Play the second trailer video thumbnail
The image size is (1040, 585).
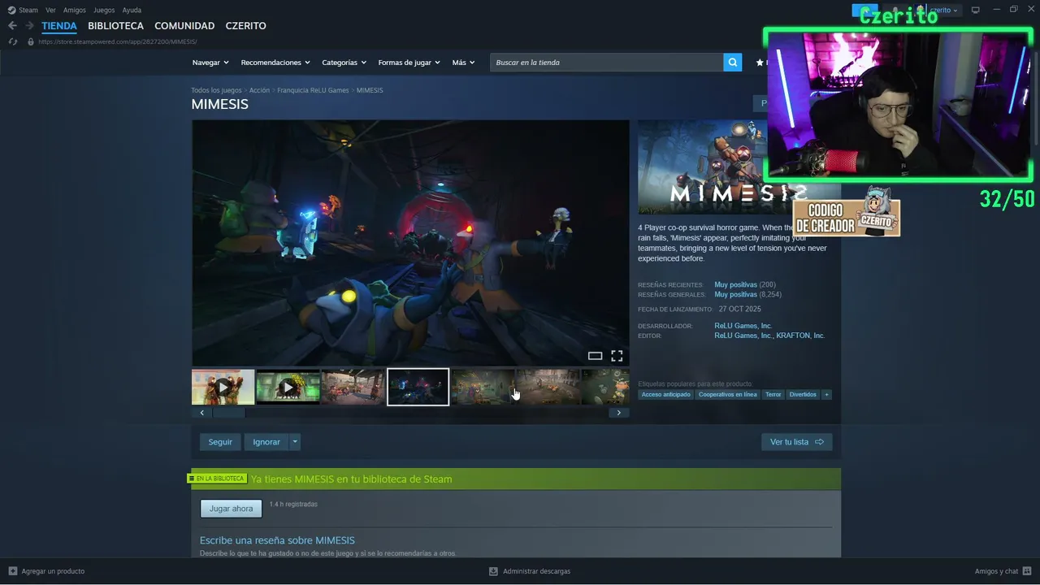pyautogui.click(x=288, y=388)
